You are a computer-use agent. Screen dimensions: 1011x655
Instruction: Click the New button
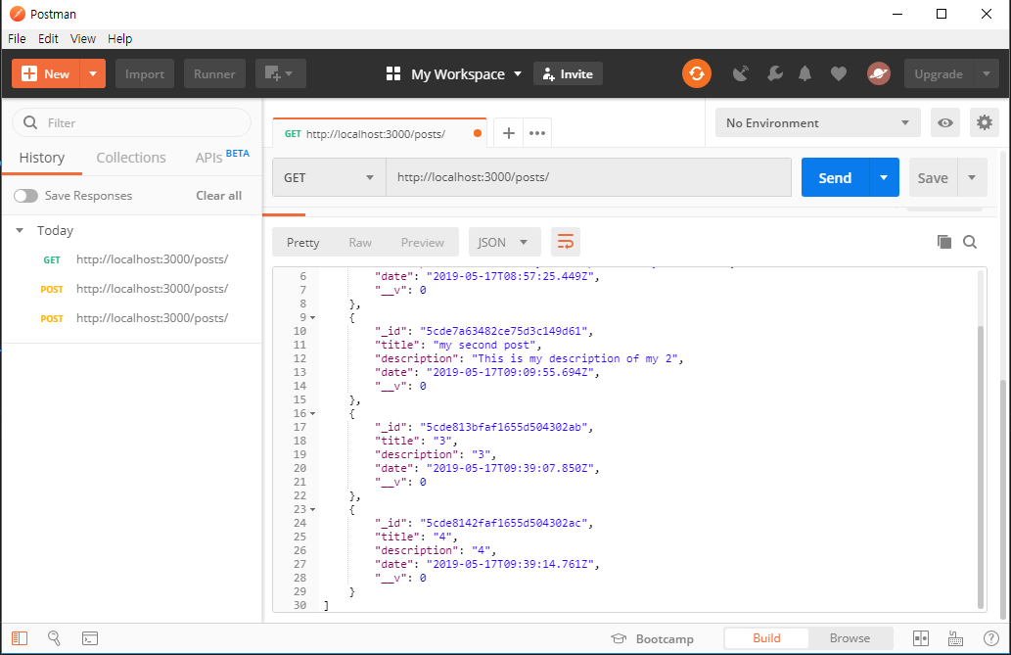point(45,73)
